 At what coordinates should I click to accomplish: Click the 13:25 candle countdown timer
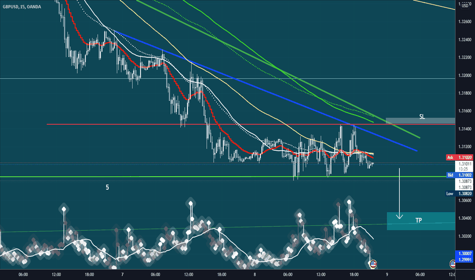pyautogui.click(x=463, y=169)
